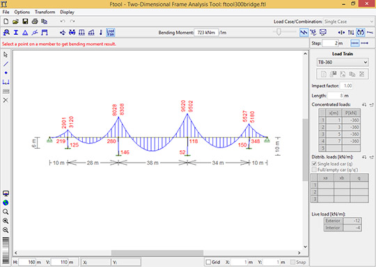Click the fit world globe icon

point(6,202)
